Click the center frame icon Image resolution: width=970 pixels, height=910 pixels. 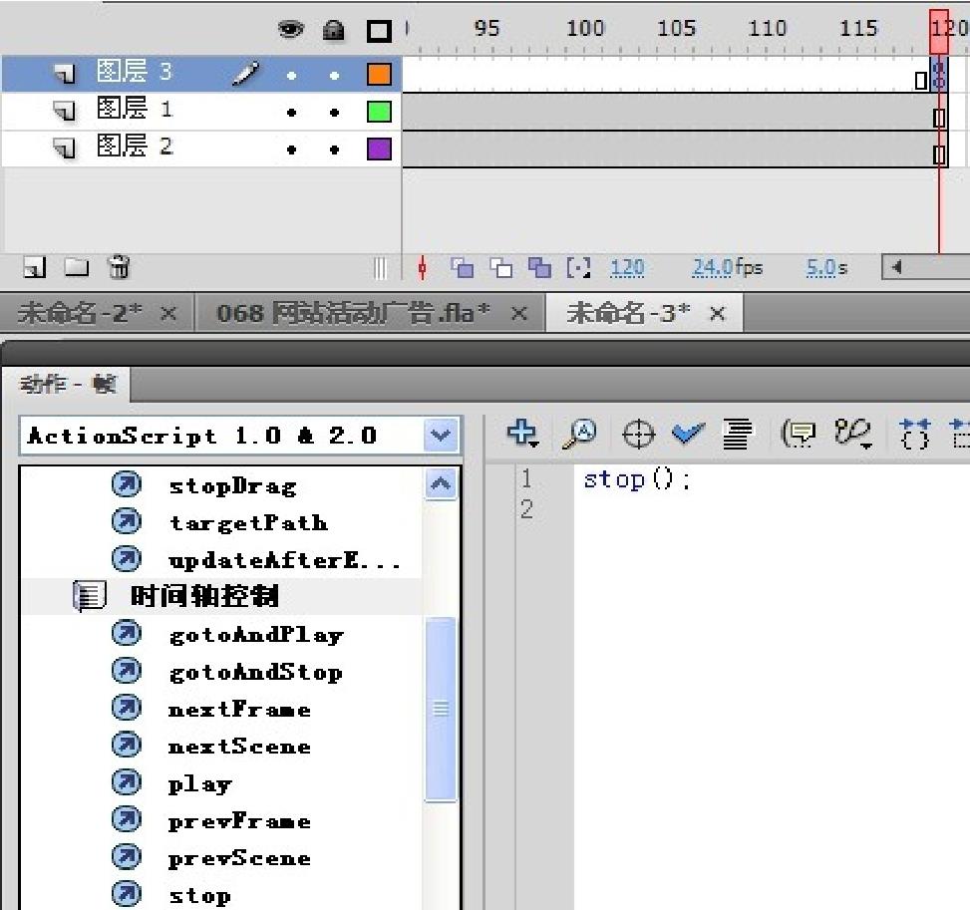(x=423, y=268)
